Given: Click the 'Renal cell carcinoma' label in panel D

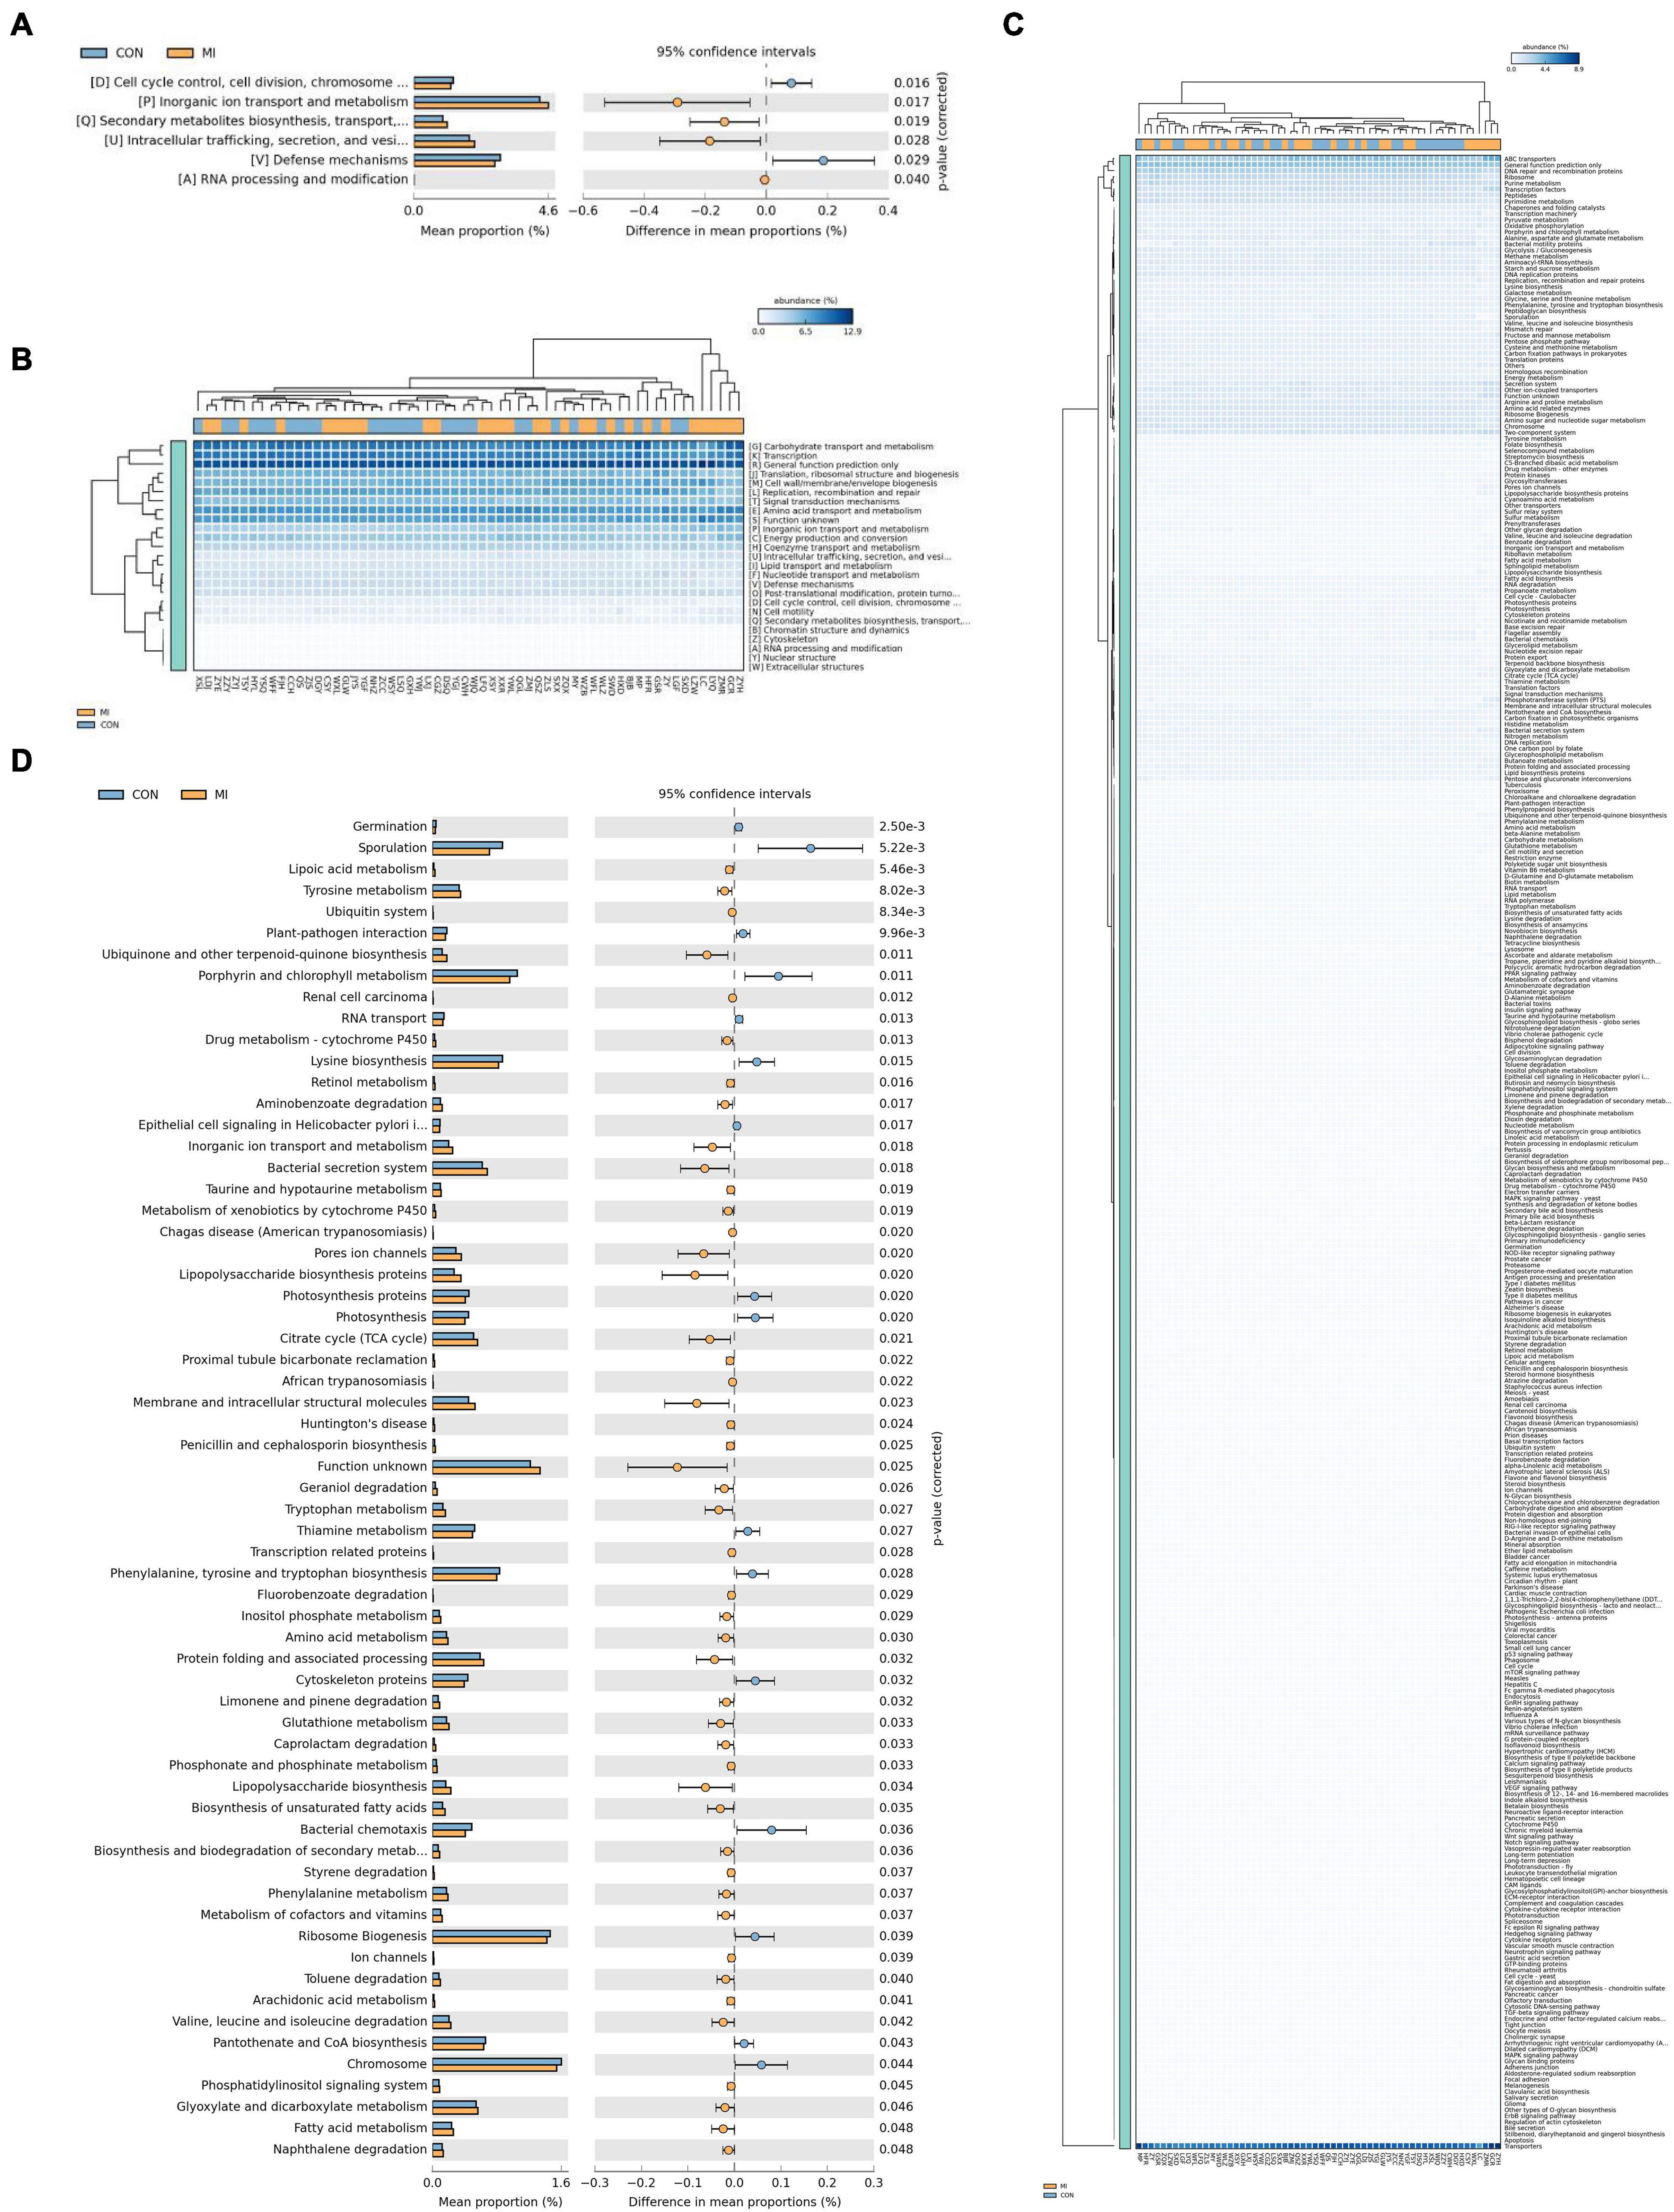Looking at the screenshot, I should pyautogui.click(x=365, y=997).
